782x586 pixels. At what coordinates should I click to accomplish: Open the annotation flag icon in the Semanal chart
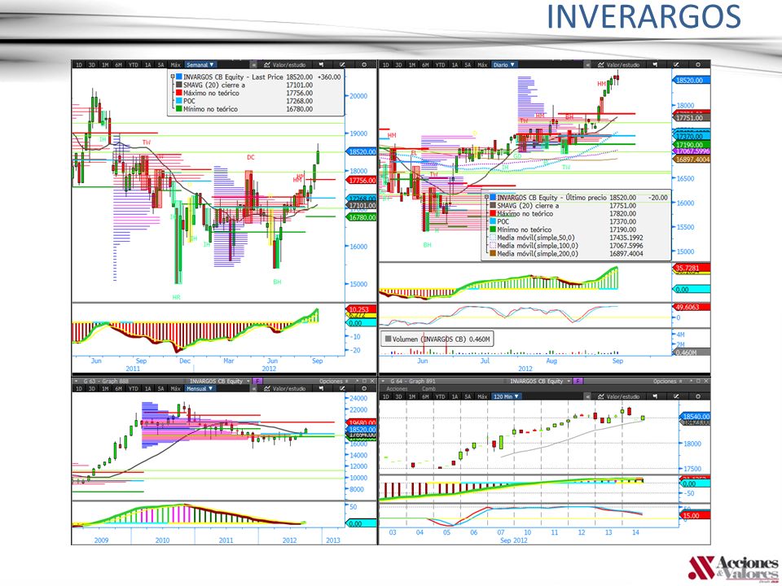click(x=321, y=65)
